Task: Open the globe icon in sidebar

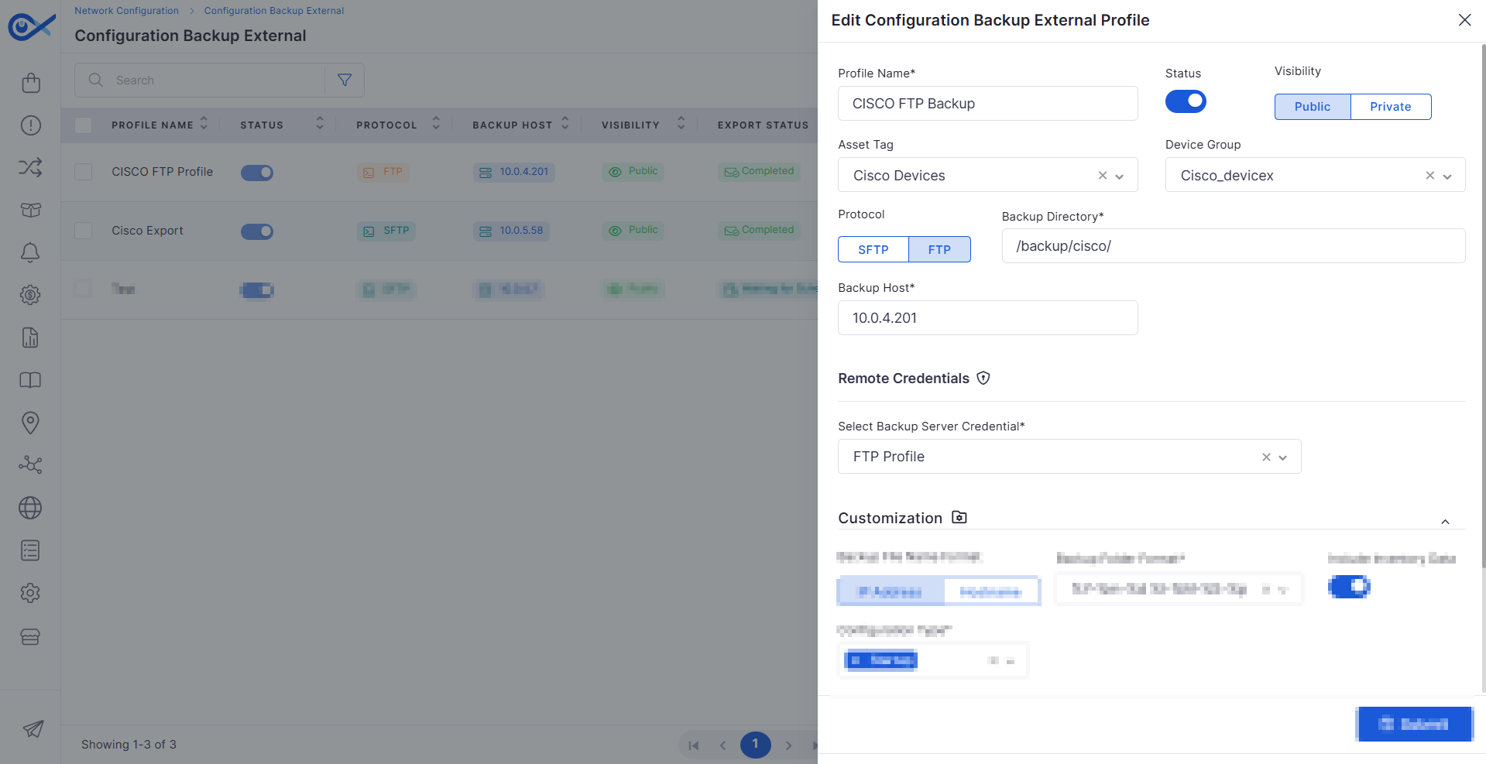Action: pyautogui.click(x=30, y=508)
